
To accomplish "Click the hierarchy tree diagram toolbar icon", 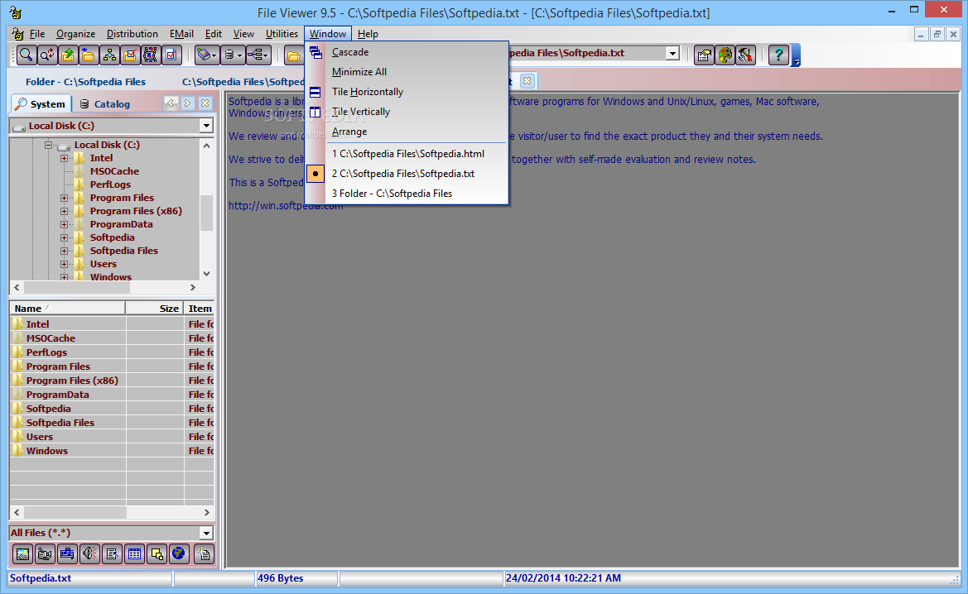I will click(x=109, y=55).
